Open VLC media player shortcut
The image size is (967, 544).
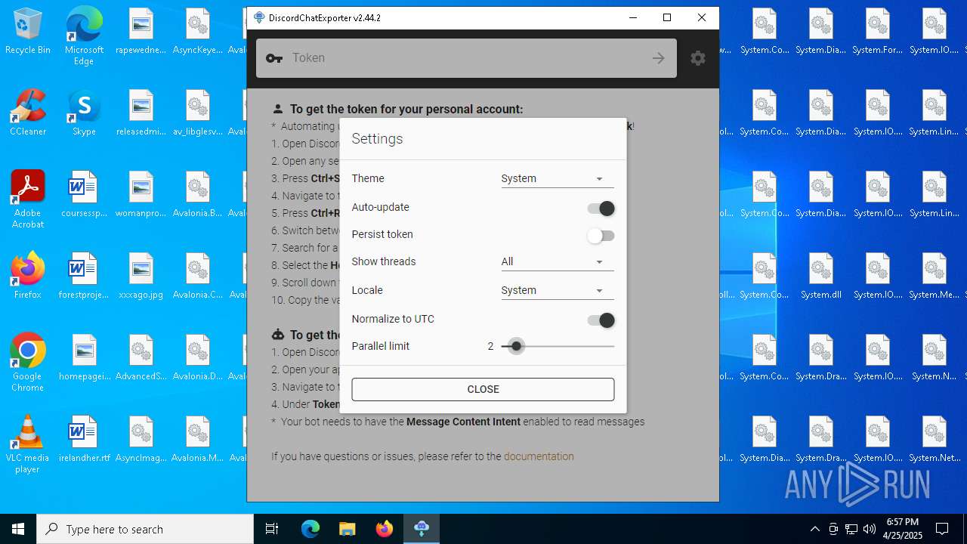(28, 444)
